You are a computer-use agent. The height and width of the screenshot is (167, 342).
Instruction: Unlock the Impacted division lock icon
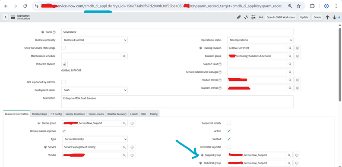65,64
